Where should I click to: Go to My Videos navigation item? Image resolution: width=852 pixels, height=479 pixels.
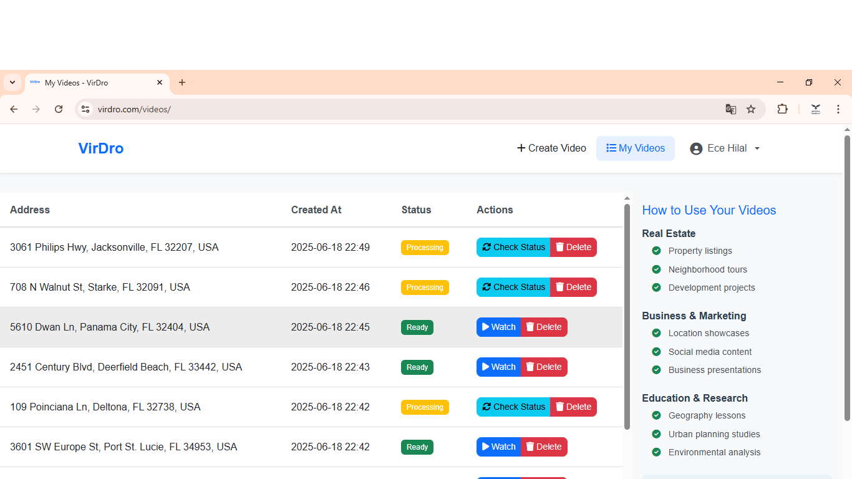pyautogui.click(x=636, y=148)
